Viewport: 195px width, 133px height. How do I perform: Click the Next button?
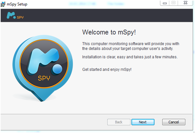(x=143, y=122)
